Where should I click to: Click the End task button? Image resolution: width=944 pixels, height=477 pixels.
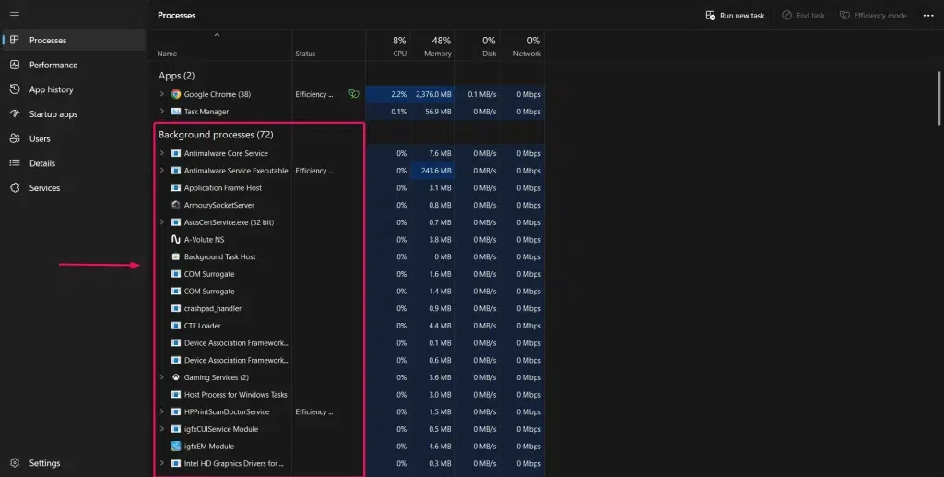pos(803,16)
